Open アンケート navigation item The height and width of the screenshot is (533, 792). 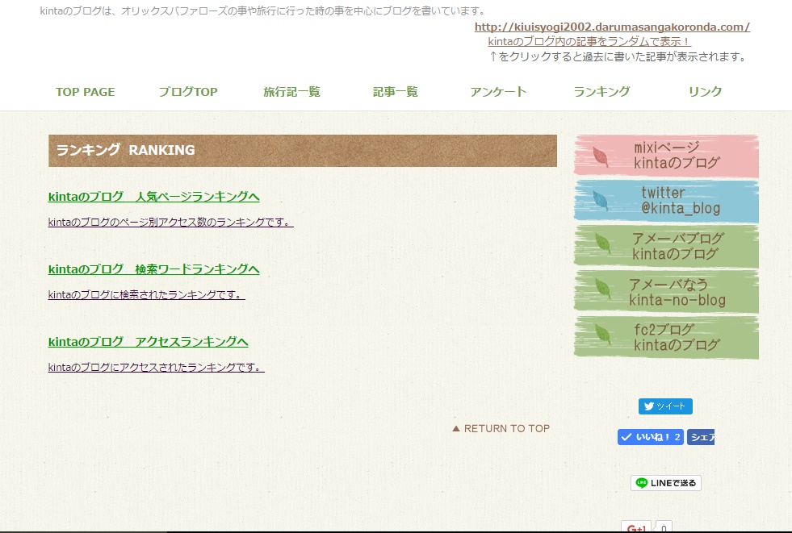coord(498,92)
